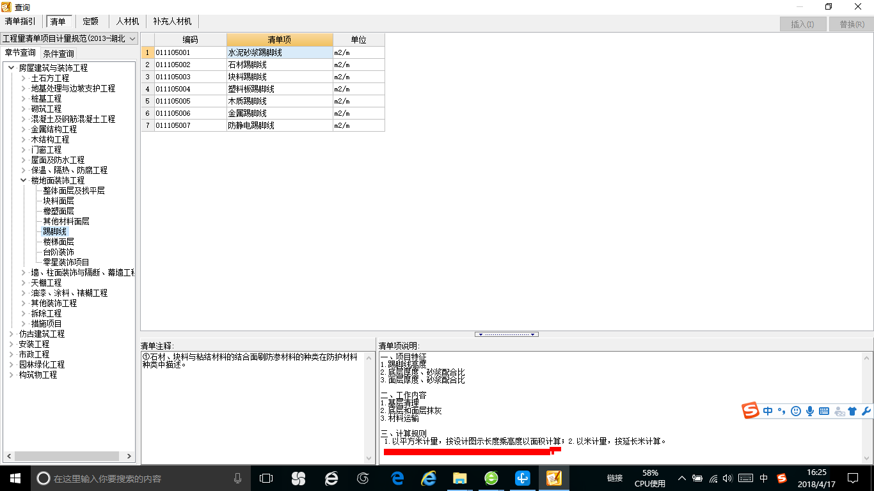
Task: Expand the 桩基工程 tree node
Action: pyautogui.click(x=24, y=98)
